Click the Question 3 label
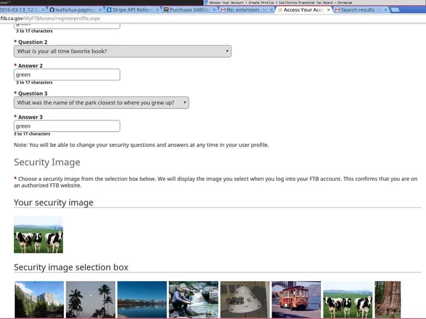The width and height of the screenshot is (426, 319). 33,94
